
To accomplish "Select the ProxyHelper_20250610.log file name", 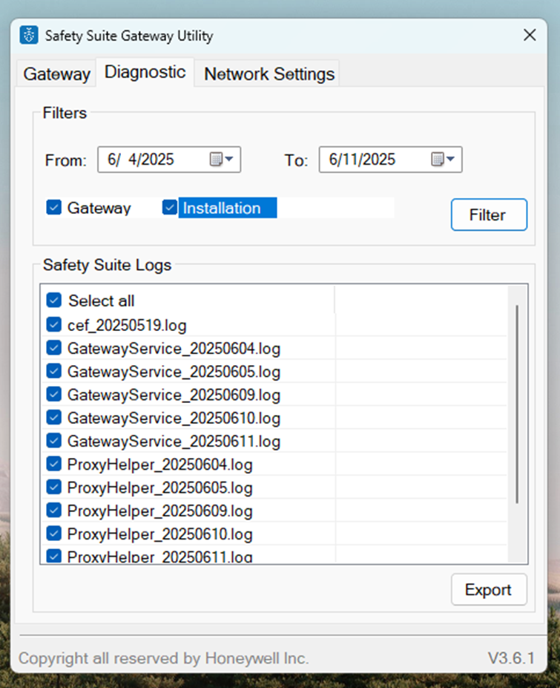I will 160,534.
